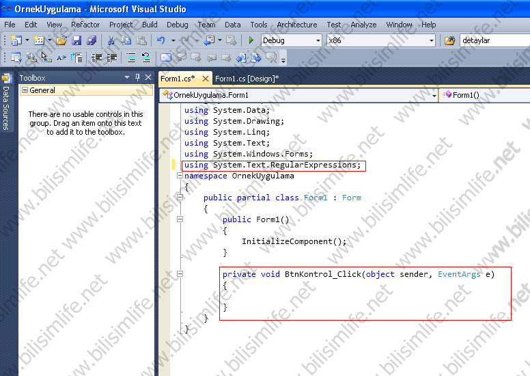The width and height of the screenshot is (530, 376).
Task: Click the Cut scissors icon
Action: tap(111, 40)
